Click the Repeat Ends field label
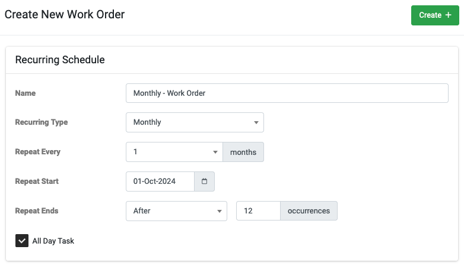464x269 pixels. pos(37,211)
